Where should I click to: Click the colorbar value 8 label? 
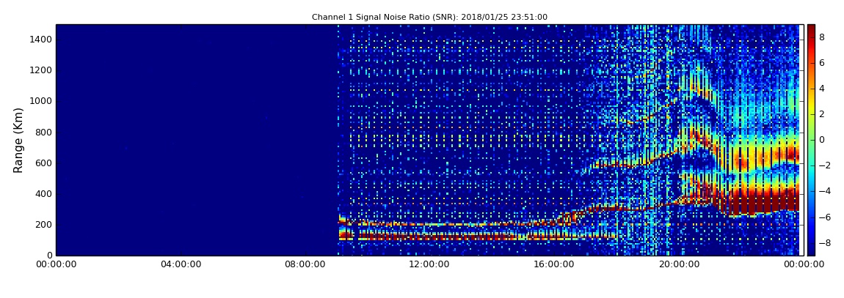point(822,37)
